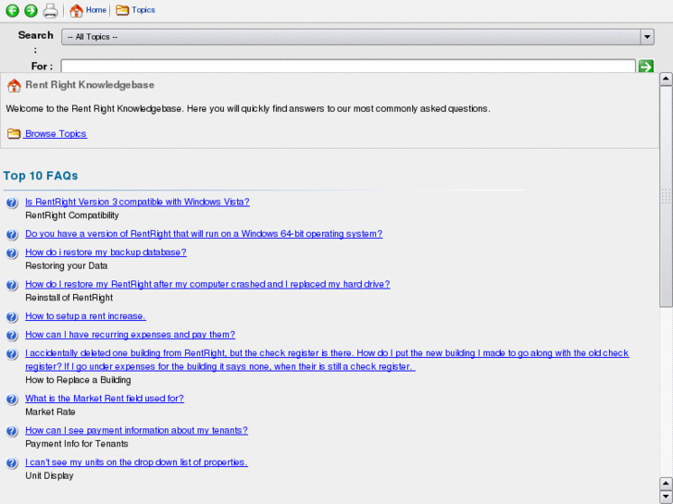Open FAQ about Windows Vista compatibility
Viewport: 673px width, 504px height.
(137, 202)
